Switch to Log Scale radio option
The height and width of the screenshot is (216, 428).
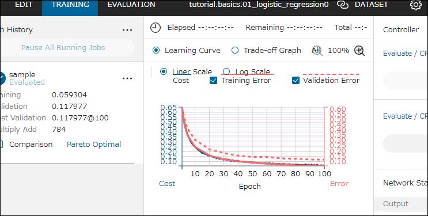point(226,71)
